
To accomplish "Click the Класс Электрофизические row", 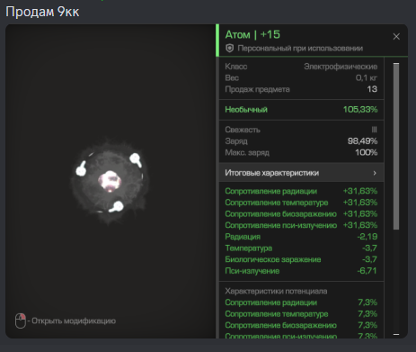I will coord(301,67).
